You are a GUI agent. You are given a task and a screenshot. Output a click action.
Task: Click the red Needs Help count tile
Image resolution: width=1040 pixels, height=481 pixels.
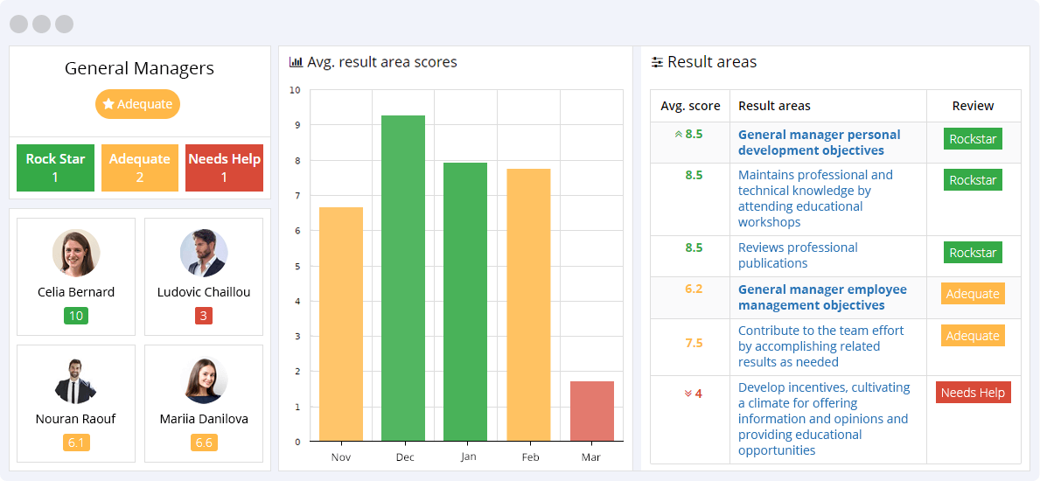point(224,168)
